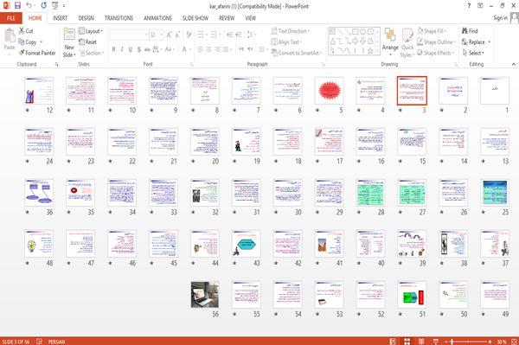Toggle Bold formatting

tap(113, 49)
